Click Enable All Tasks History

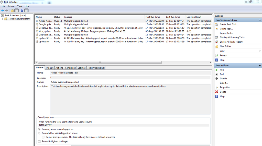[x=231, y=42]
